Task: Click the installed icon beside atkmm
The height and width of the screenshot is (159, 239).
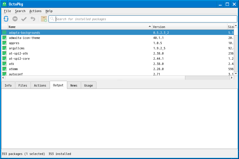Action: coord(4,69)
